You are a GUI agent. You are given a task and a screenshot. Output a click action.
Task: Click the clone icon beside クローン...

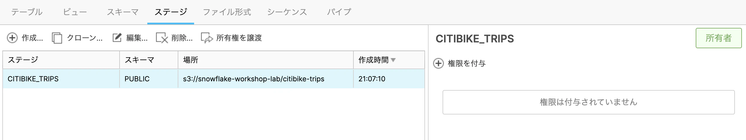click(57, 38)
